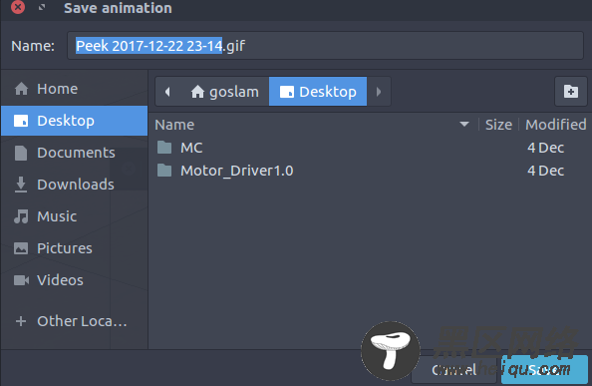Open Downloads in the sidebar
Screen dimensions: 592x386
74,185
